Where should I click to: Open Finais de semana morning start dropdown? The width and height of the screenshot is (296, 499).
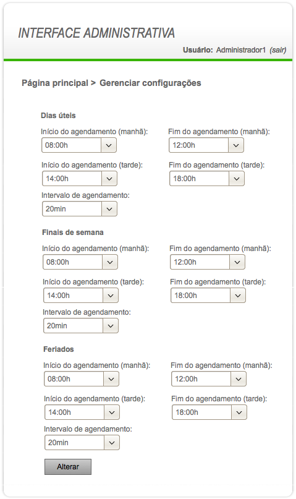80,262
